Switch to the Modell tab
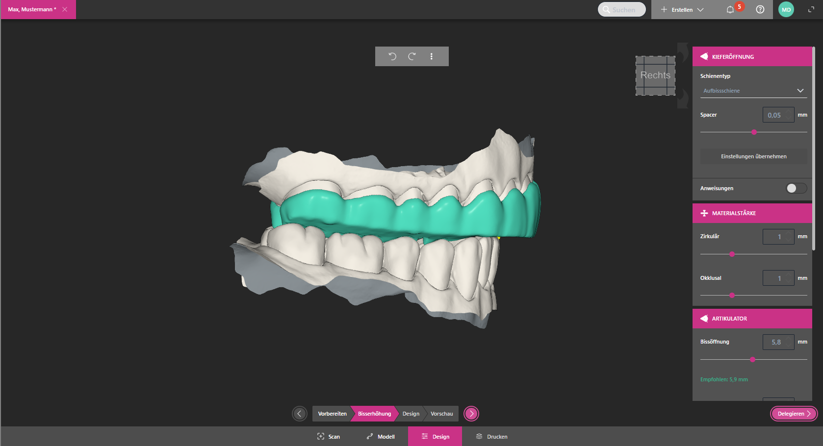The image size is (823, 446). coord(381,437)
